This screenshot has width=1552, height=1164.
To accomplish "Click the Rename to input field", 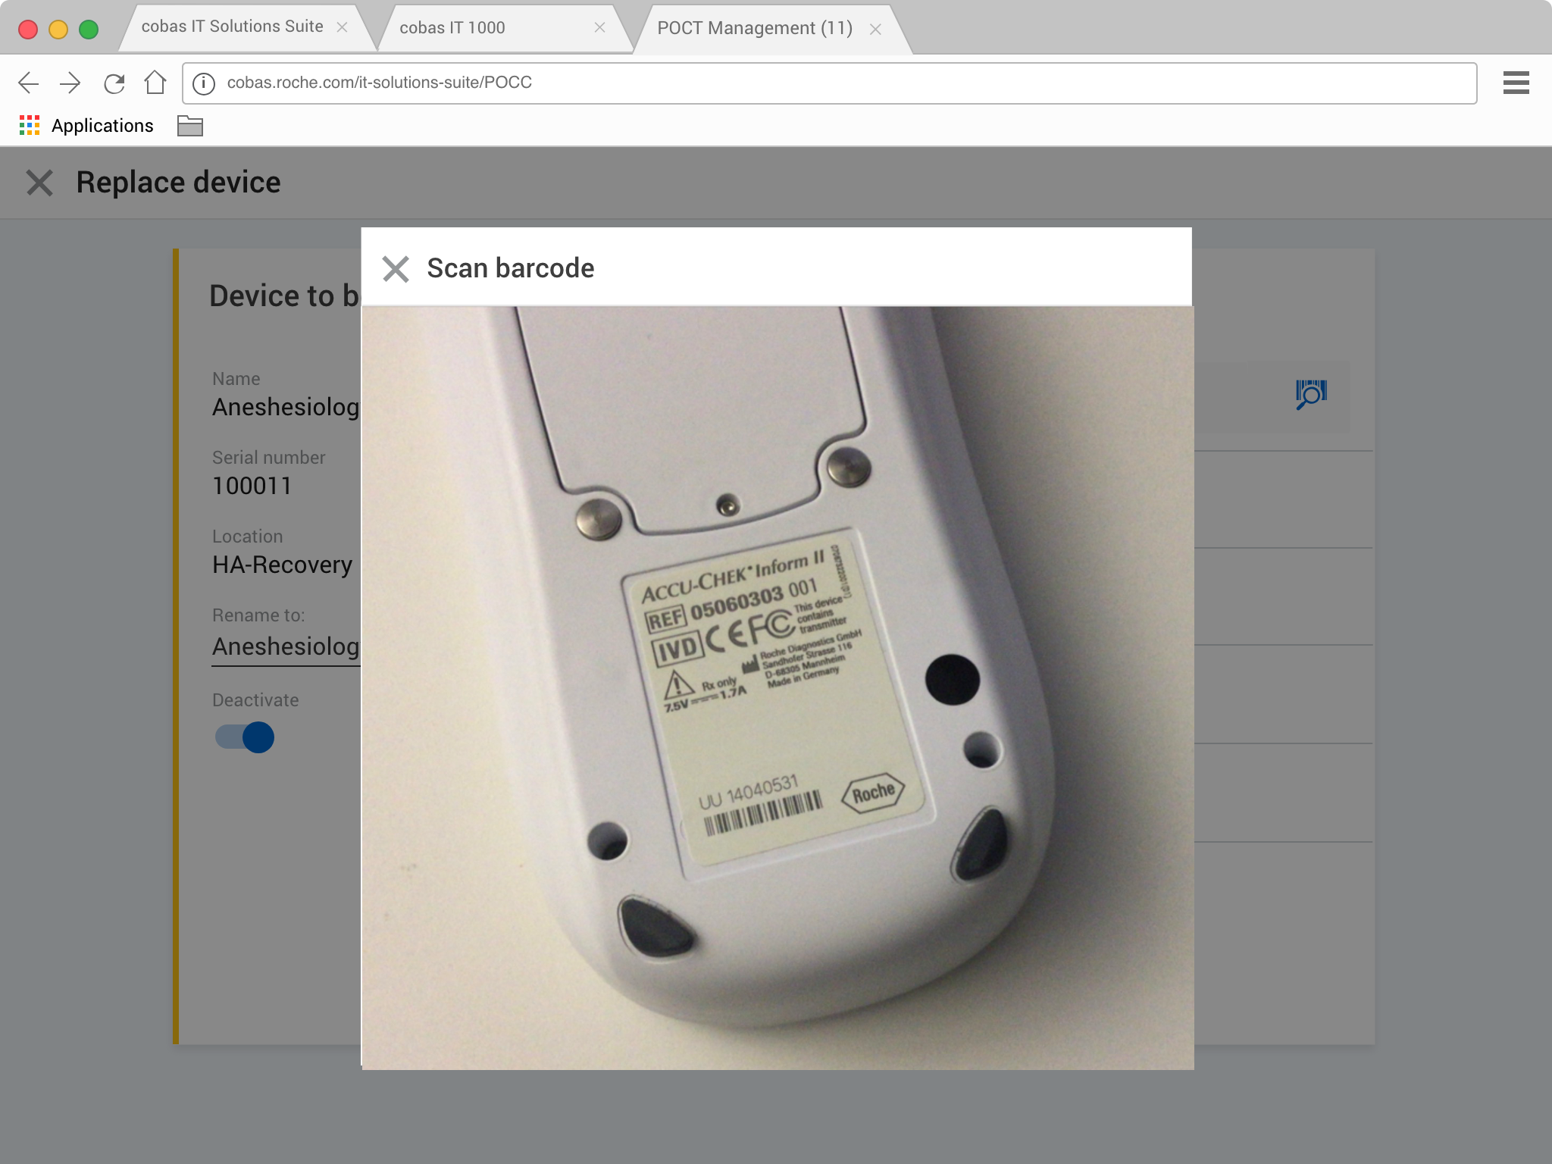I will [x=286, y=646].
